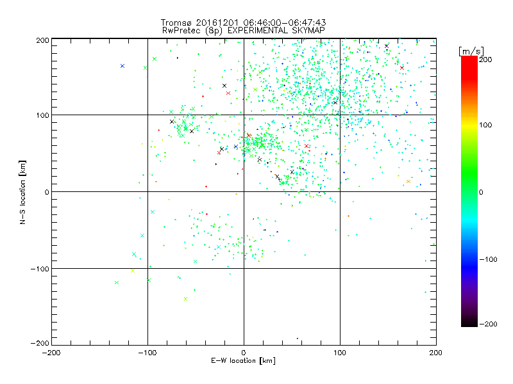Click the colorbar tick label "200"
The width and height of the screenshot is (513, 384).
pos(485,60)
